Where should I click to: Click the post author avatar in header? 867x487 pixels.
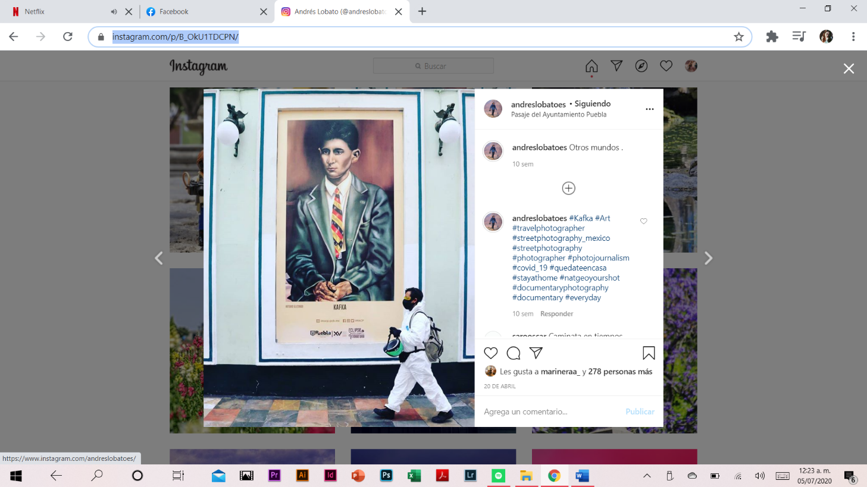493,109
